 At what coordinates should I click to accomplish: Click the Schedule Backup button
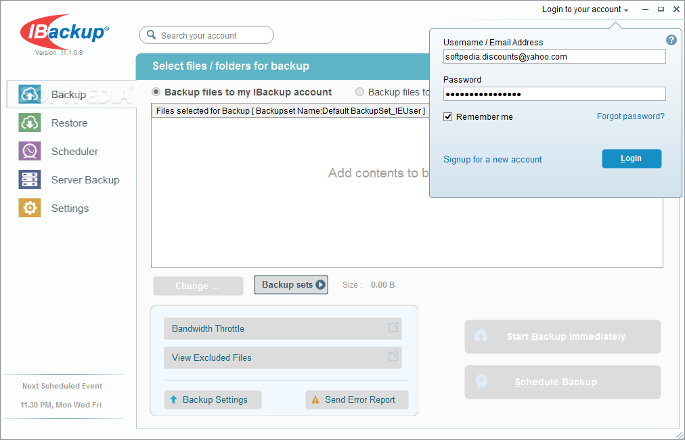coord(562,382)
